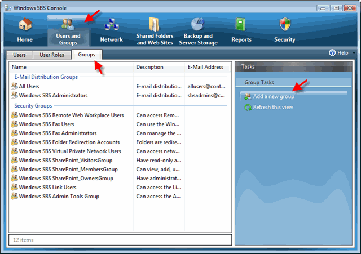Image resolution: width=361 pixels, height=254 pixels.
Task: Open the Security shield icon
Action: point(285,24)
